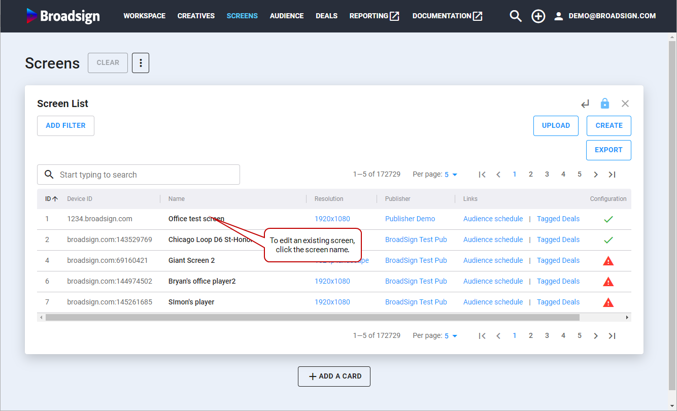Click the Device ID column header

tap(80, 199)
